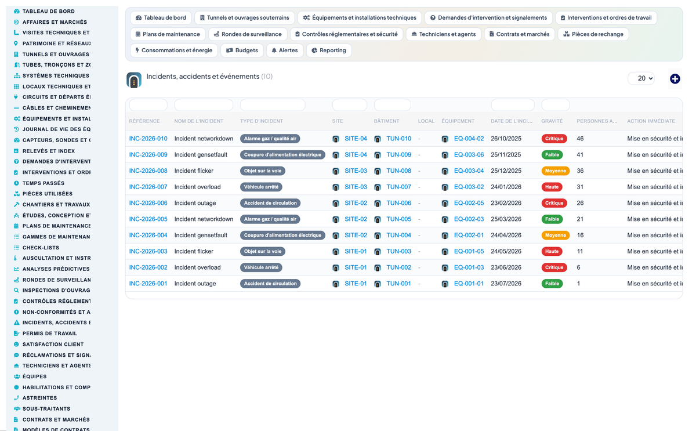This screenshot has height=431, width=696.
Task: Click the tunnel icon beside the page title
Action: (x=134, y=81)
